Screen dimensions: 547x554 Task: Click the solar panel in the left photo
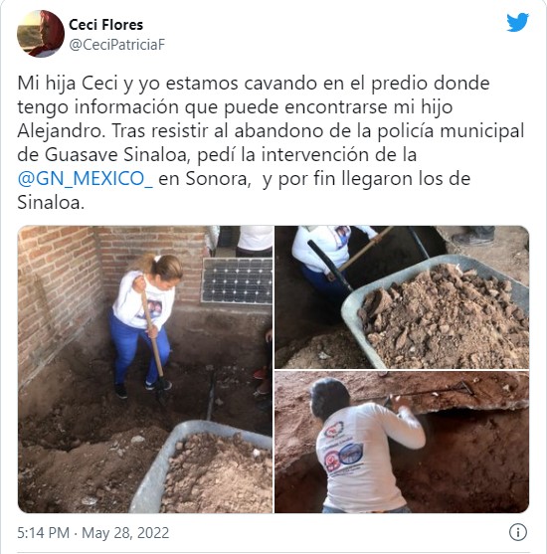(x=237, y=280)
